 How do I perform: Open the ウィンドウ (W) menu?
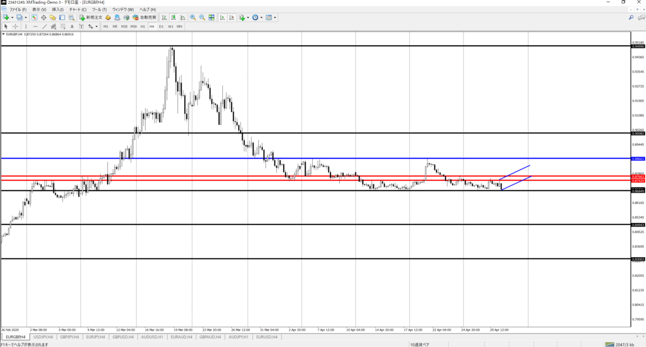click(x=123, y=10)
